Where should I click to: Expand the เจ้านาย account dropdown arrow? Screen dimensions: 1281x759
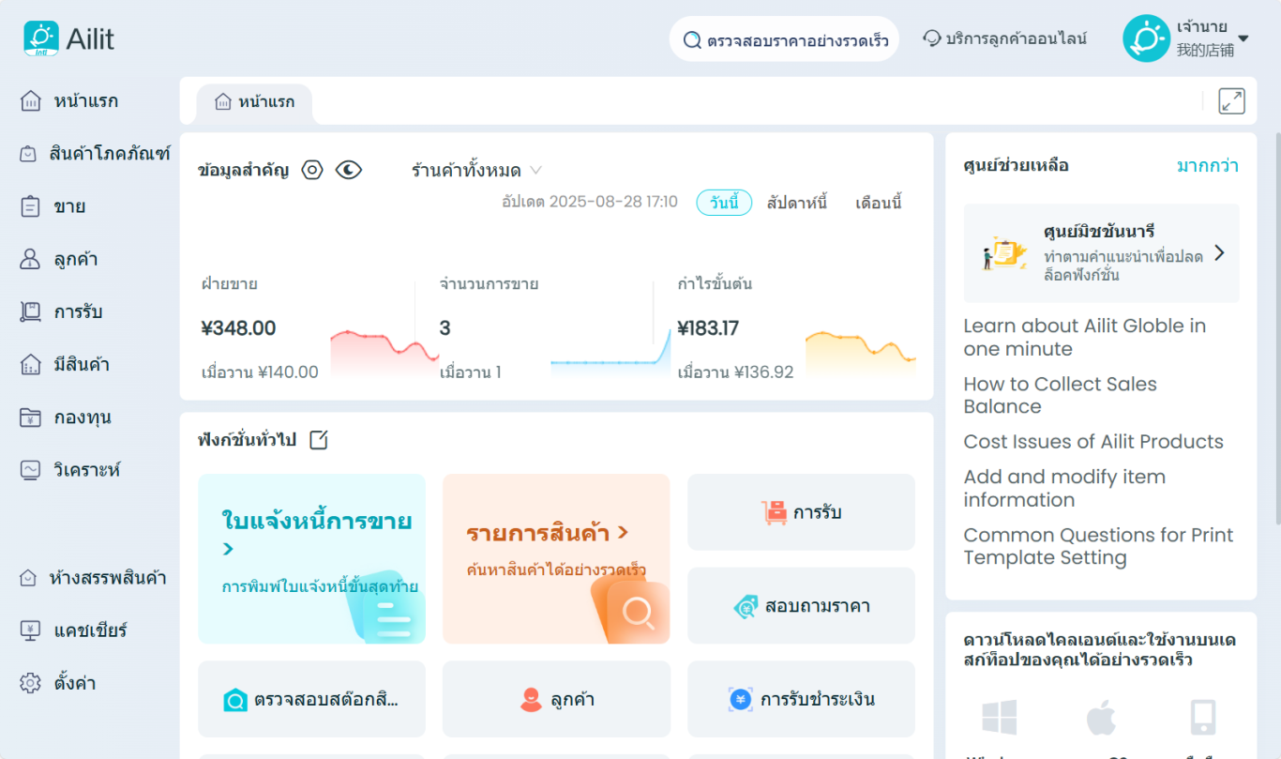(x=1243, y=38)
